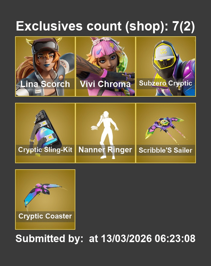Click the Vivi Chroma name label
Image resolution: width=211 pixels, height=266 pixels.
(x=105, y=84)
